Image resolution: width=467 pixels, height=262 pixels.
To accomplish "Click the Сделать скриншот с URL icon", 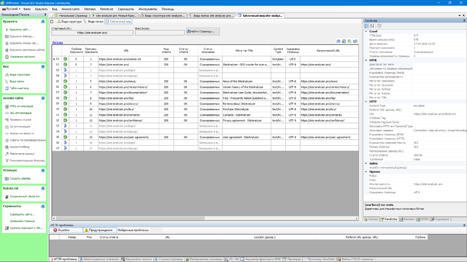I will (7, 228).
